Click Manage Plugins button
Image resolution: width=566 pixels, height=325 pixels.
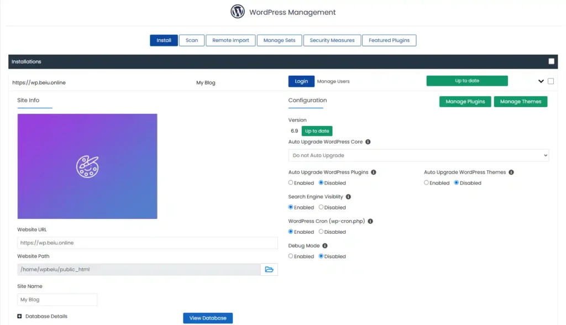(x=465, y=102)
